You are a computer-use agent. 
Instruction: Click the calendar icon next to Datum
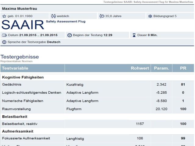[x=4, y=35]
